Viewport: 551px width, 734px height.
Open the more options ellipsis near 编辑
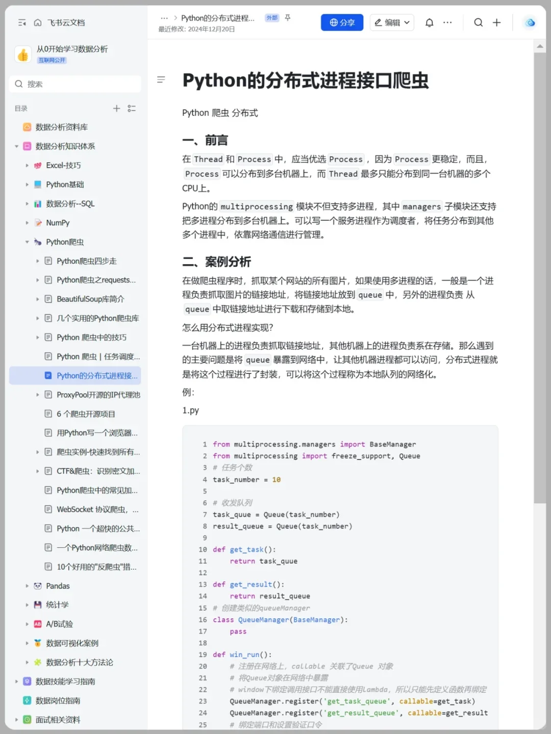(x=447, y=22)
